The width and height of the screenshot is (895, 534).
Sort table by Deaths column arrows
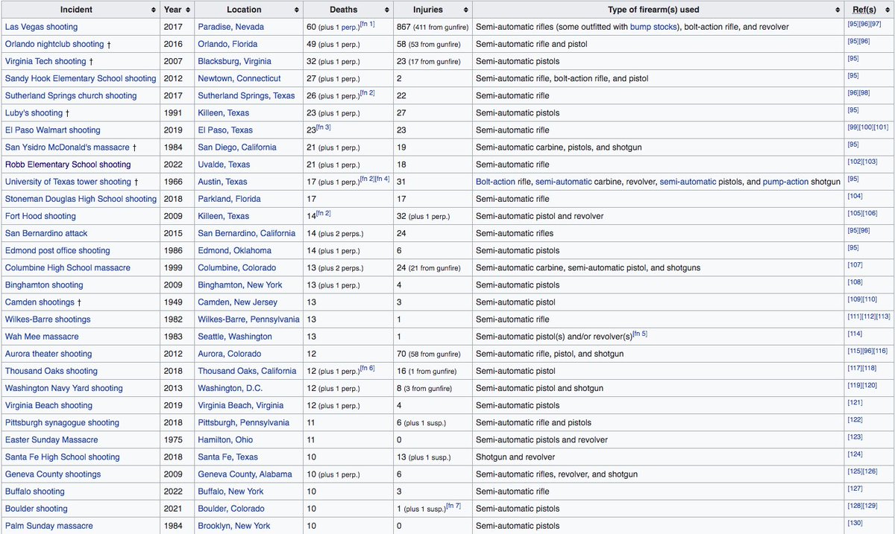coord(387,10)
